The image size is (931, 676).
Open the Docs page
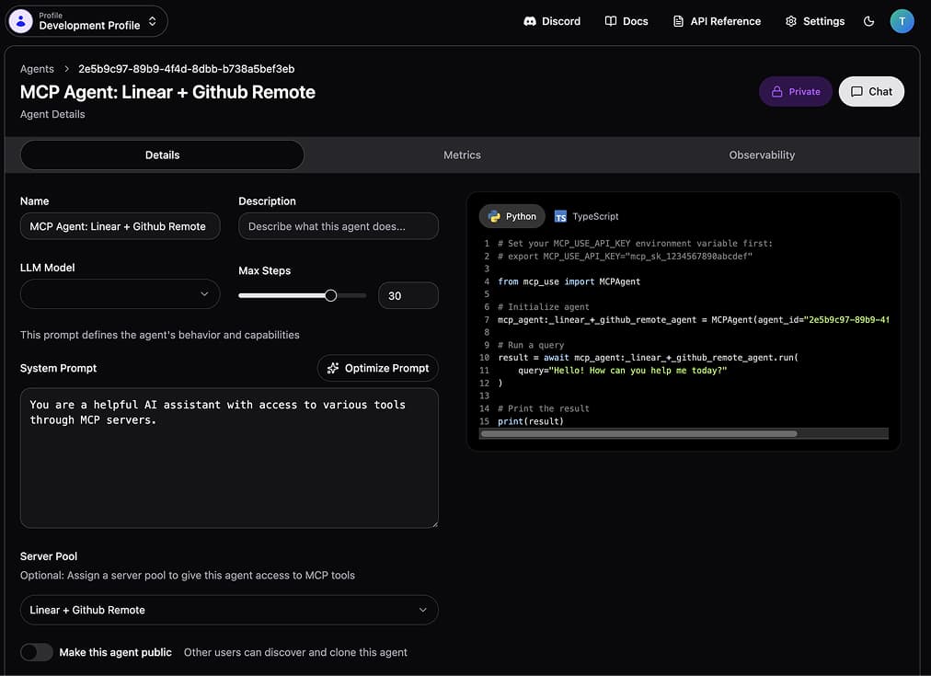[626, 20]
